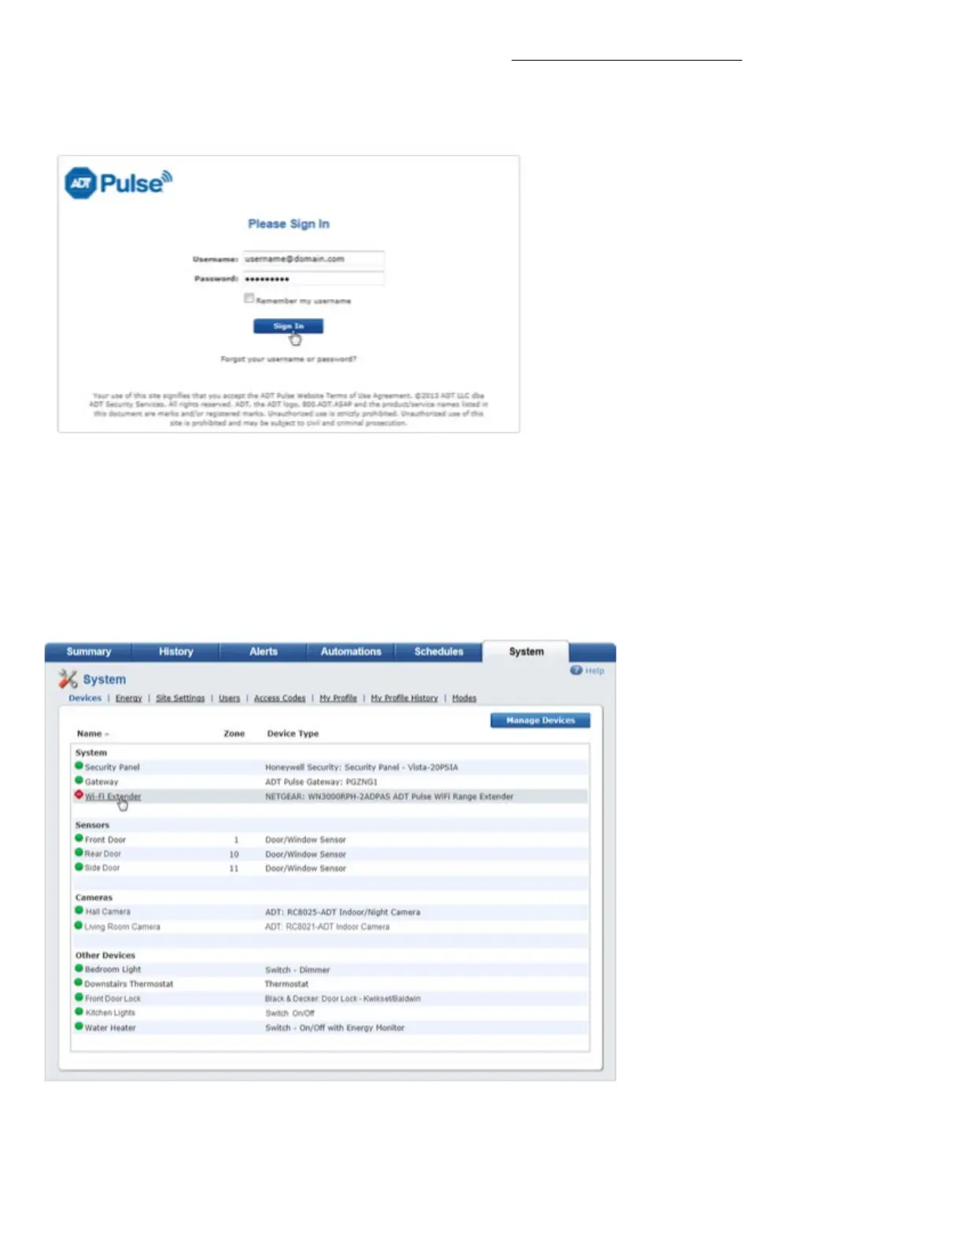Open the Energy sub-link

128,698
